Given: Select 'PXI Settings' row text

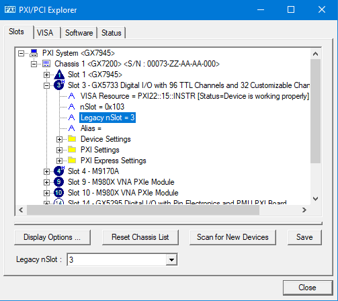Looking at the screenshot, I should click(x=100, y=150).
